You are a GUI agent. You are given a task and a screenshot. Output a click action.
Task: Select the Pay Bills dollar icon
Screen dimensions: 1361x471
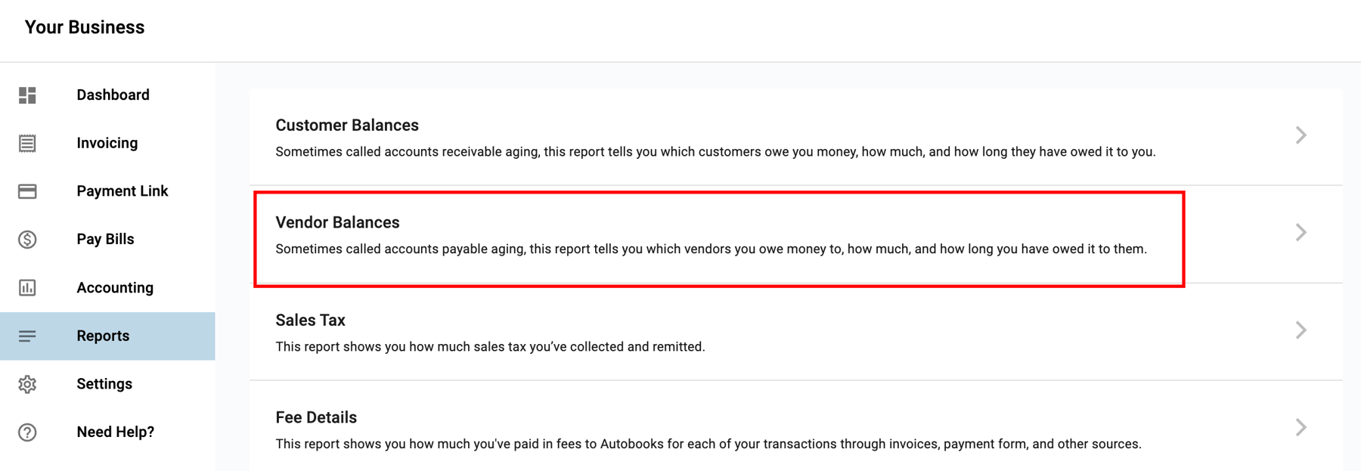[27, 239]
